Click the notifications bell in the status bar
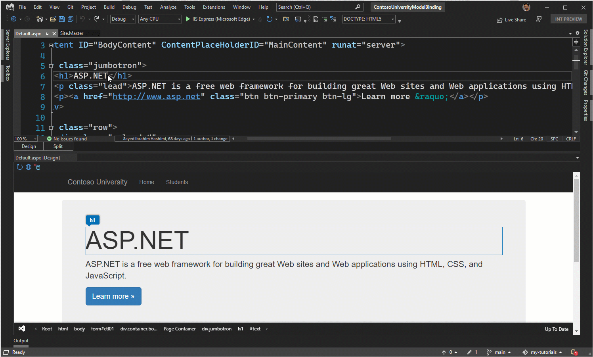Image resolution: width=593 pixels, height=357 pixels. click(574, 352)
